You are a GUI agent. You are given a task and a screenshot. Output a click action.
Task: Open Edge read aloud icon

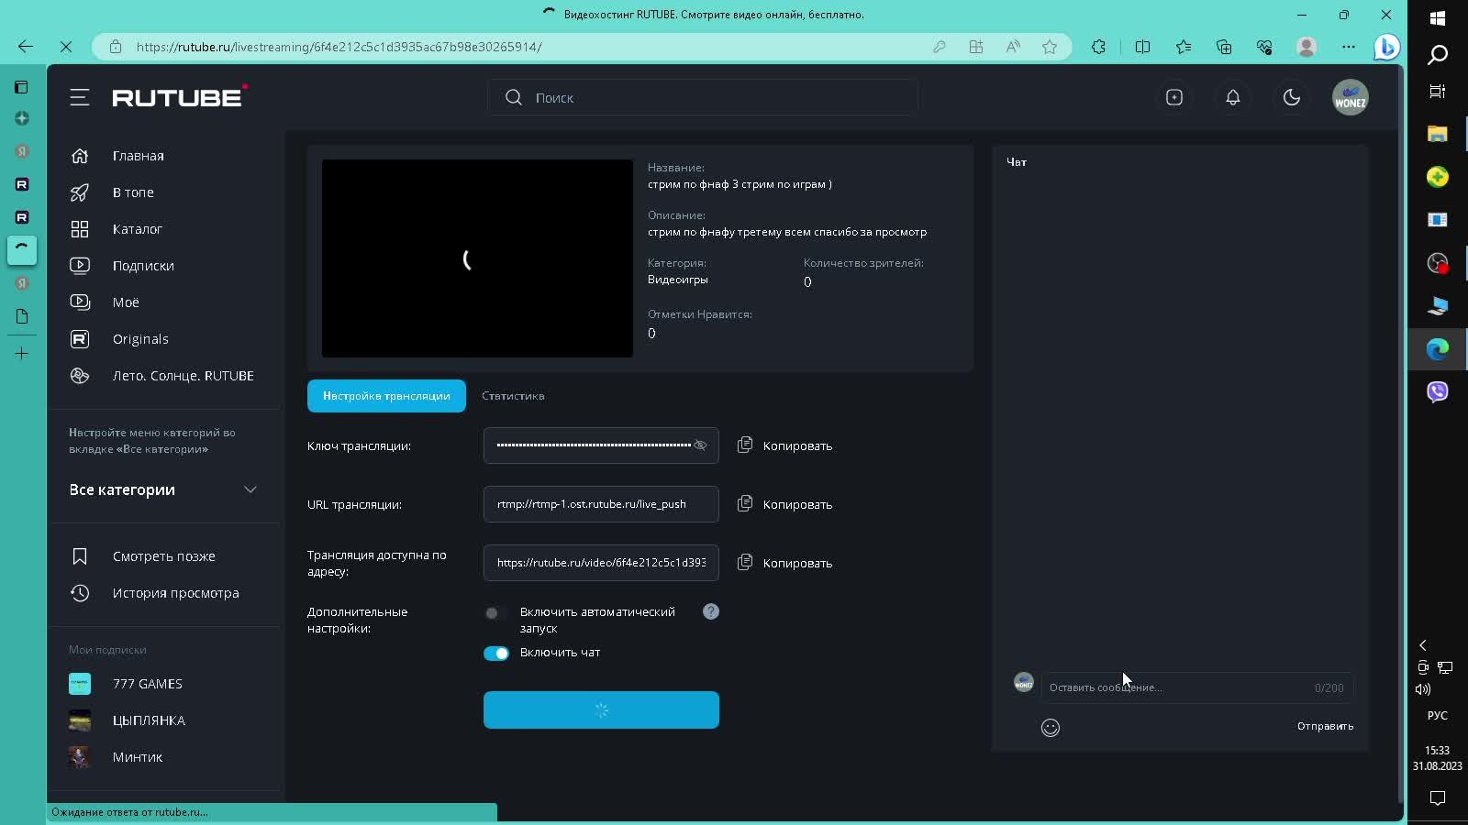(1013, 47)
